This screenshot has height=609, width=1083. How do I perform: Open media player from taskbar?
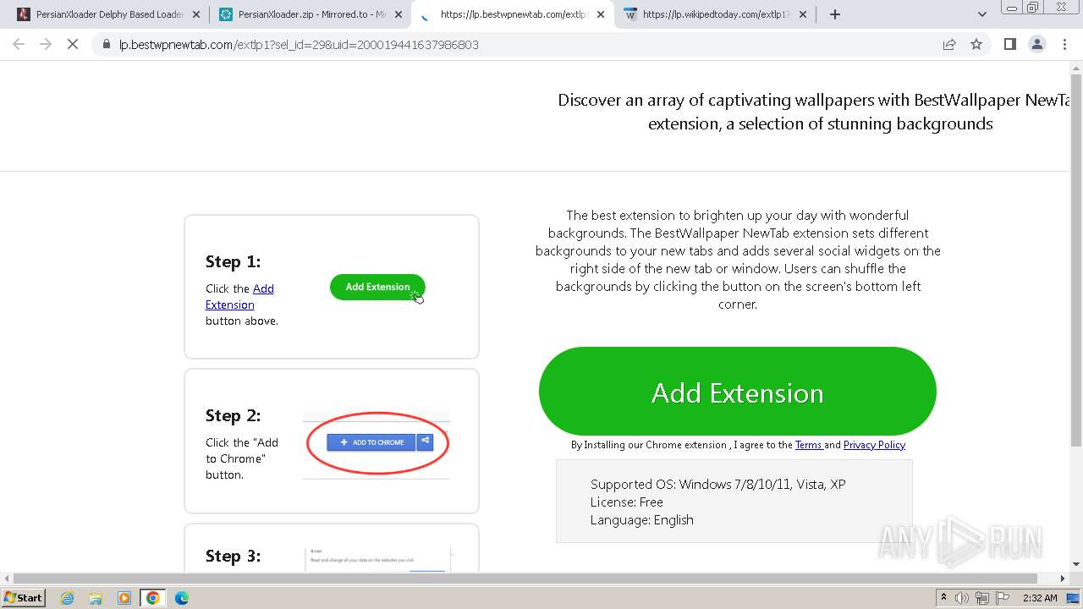pyautogui.click(x=124, y=598)
